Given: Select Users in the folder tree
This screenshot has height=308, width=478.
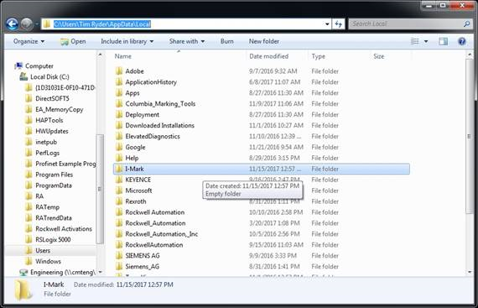Looking at the screenshot, I should coord(43,250).
